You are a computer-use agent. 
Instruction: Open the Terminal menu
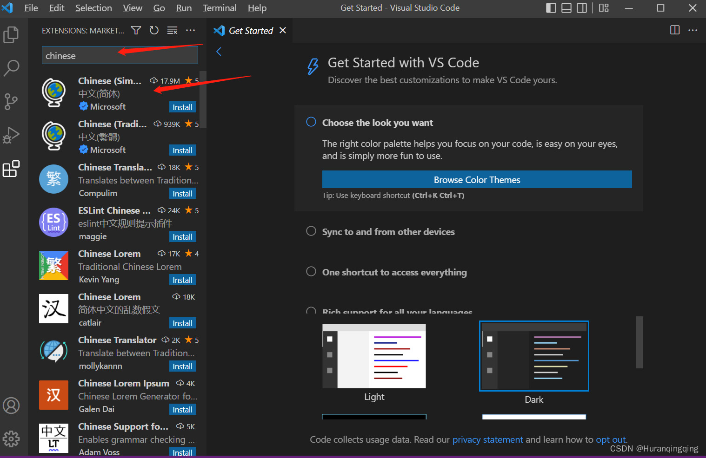click(220, 8)
